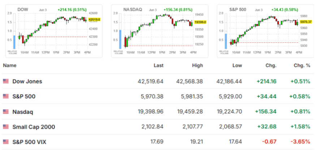This screenshot has width=315, height=151.
Task: Click S&P 500 chart change +34.43 (0.58%)
Action: click(285, 10)
